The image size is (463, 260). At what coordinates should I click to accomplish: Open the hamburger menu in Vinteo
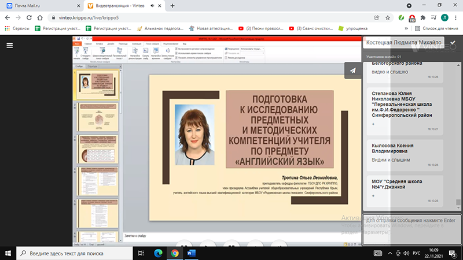pos(9,45)
